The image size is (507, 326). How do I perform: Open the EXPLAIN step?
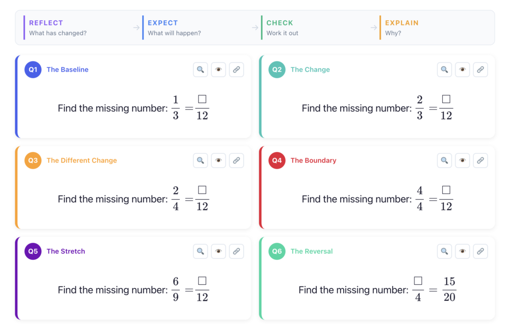[x=402, y=28]
